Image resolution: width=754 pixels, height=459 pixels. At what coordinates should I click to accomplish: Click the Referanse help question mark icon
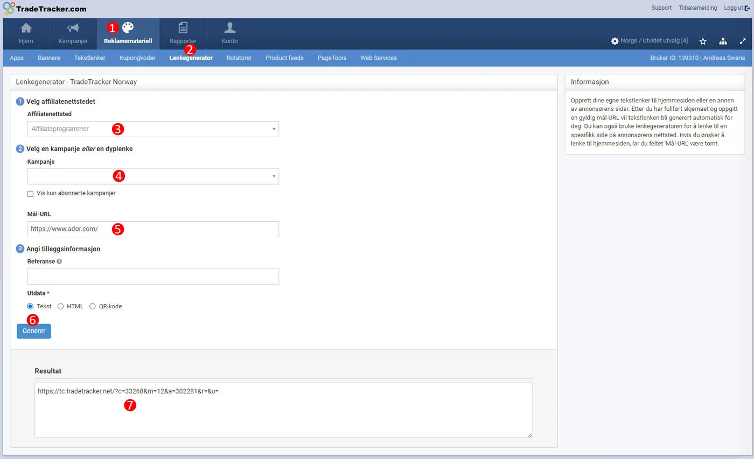click(x=59, y=262)
